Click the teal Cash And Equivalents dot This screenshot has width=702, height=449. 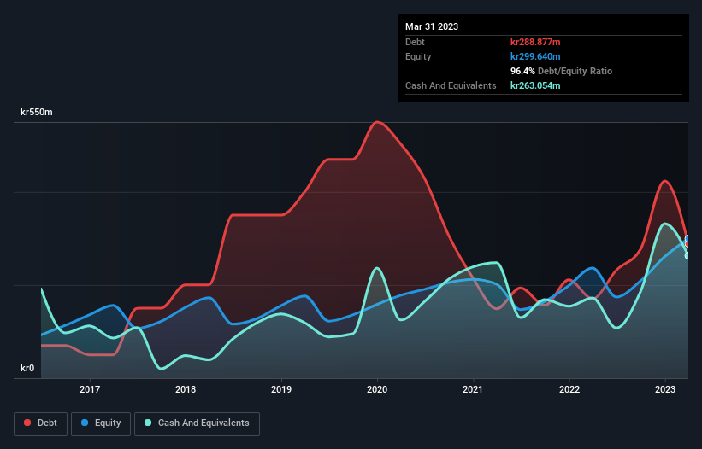[x=148, y=423]
